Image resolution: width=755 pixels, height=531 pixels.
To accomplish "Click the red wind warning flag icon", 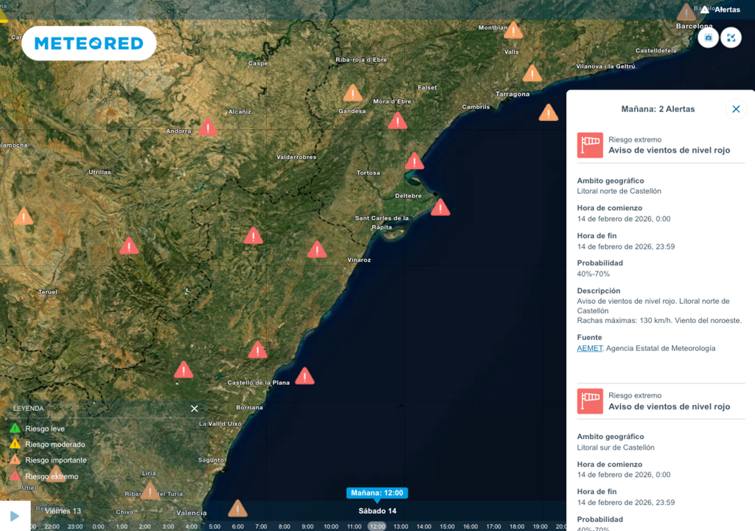I will click(590, 145).
